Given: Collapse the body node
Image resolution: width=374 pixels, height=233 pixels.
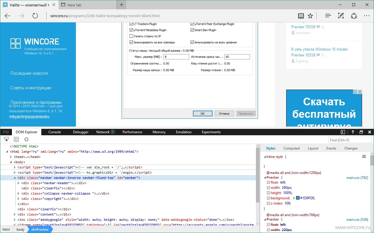Looking at the screenshot, I should point(11,162).
